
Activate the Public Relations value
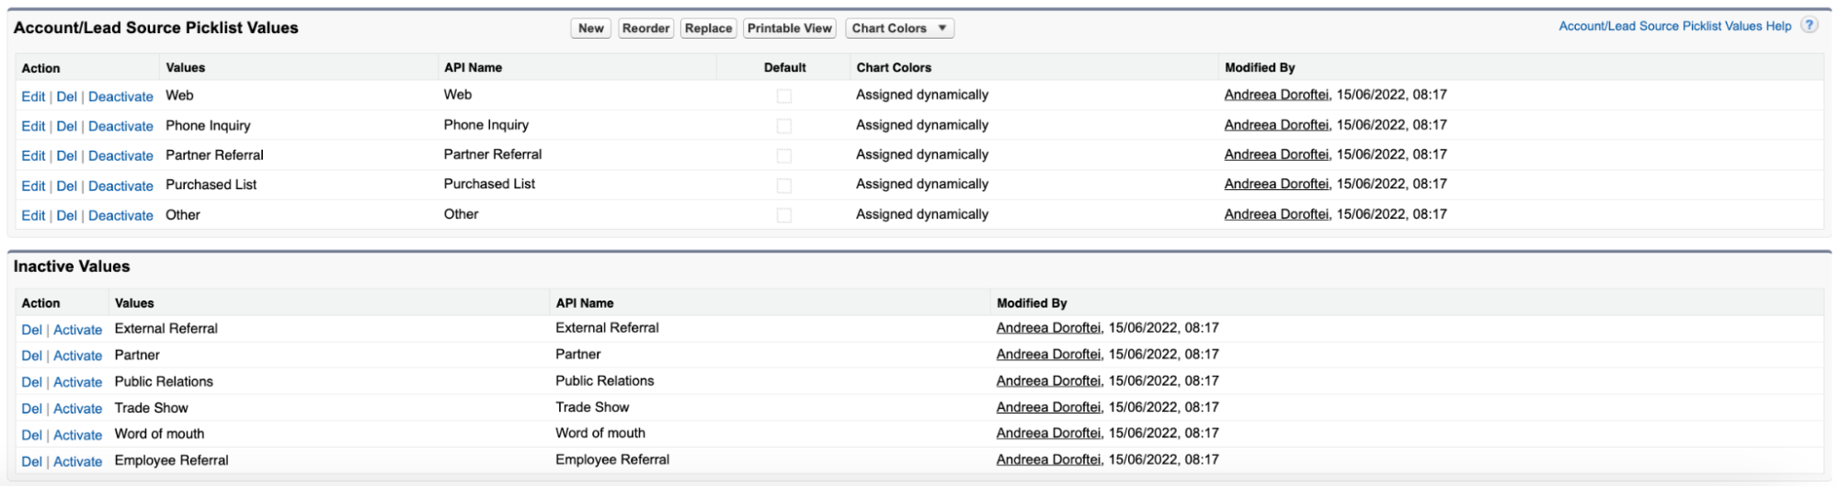click(77, 382)
